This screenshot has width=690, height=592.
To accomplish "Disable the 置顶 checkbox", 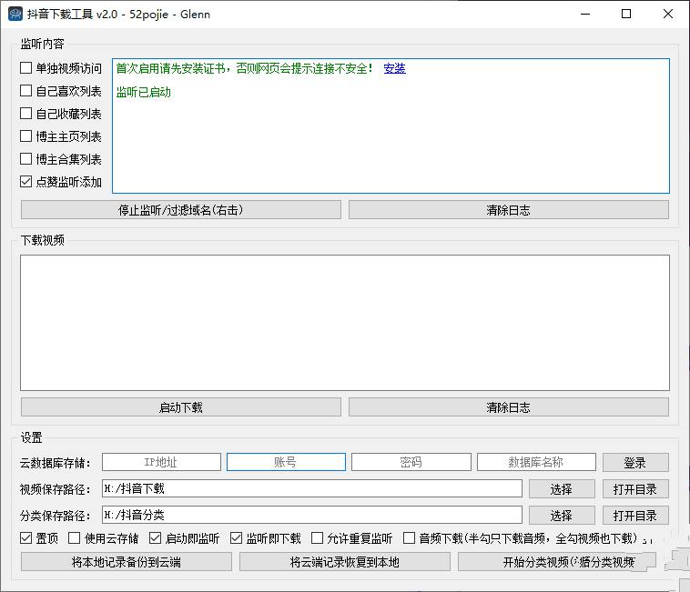I will tap(26, 538).
